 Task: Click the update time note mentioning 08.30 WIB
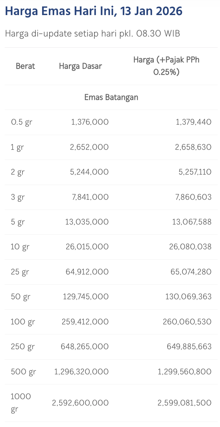click(x=93, y=34)
